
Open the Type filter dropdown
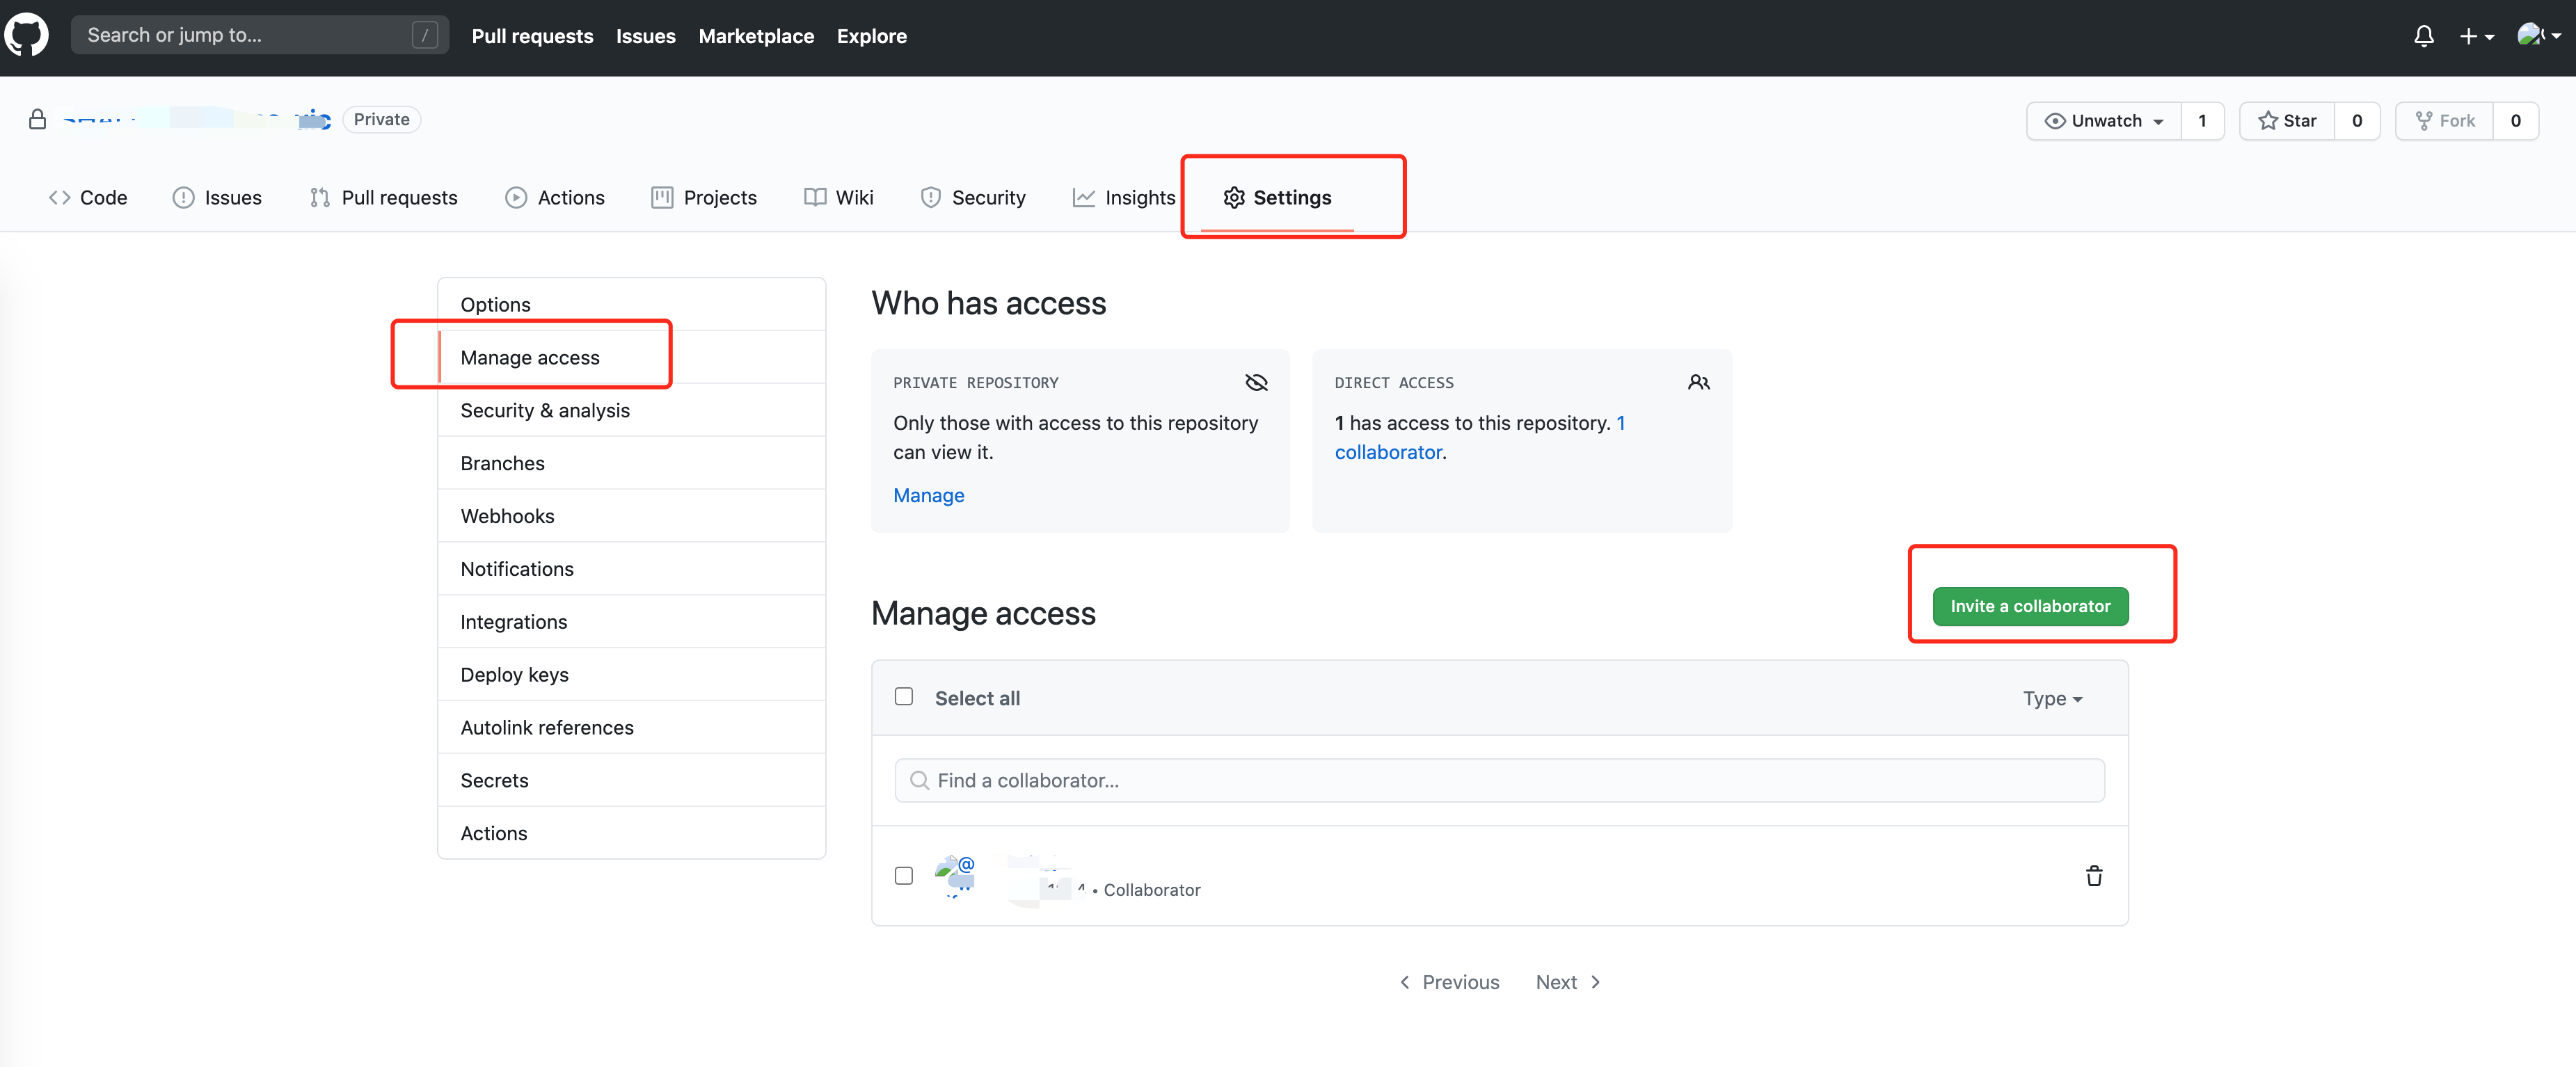point(2051,698)
